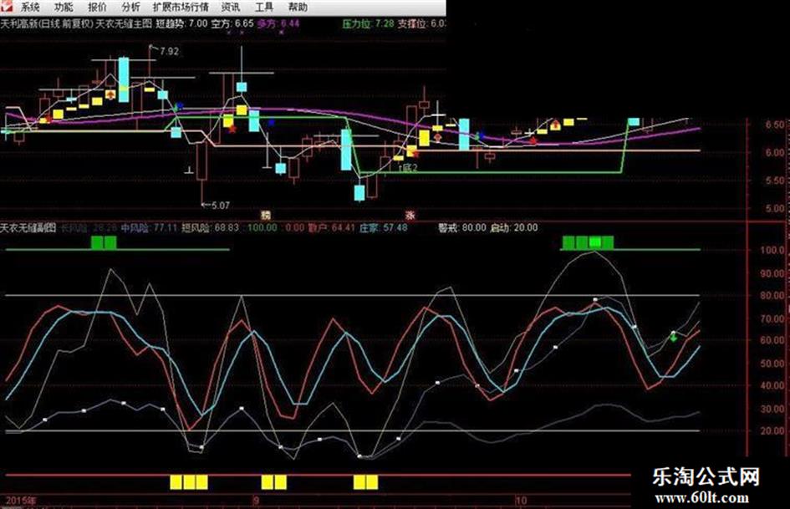Click the 7.92 high price label
The width and height of the screenshot is (790, 509).
(x=169, y=52)
